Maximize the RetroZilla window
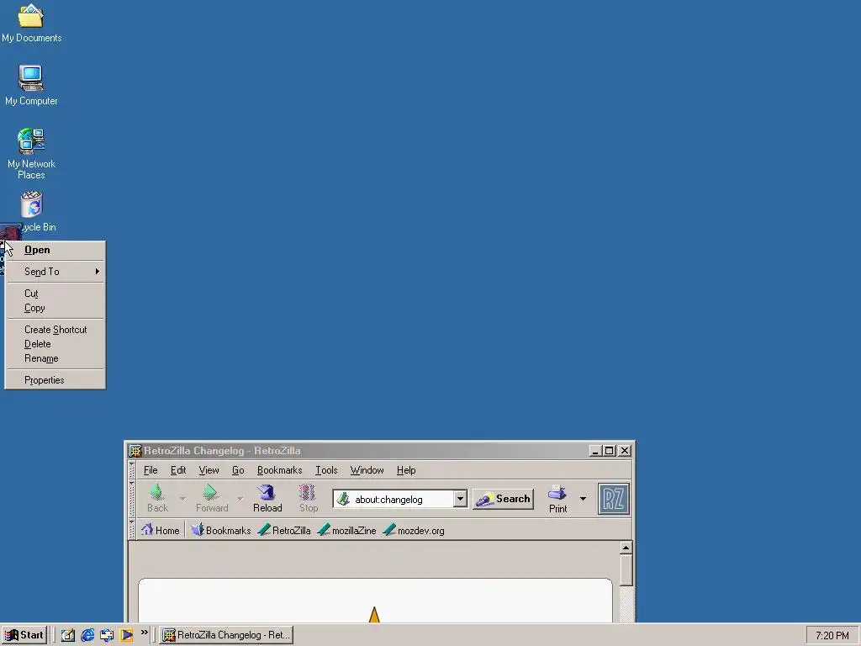This screenshot has height=646, width=861. click(x=609, y=451)
